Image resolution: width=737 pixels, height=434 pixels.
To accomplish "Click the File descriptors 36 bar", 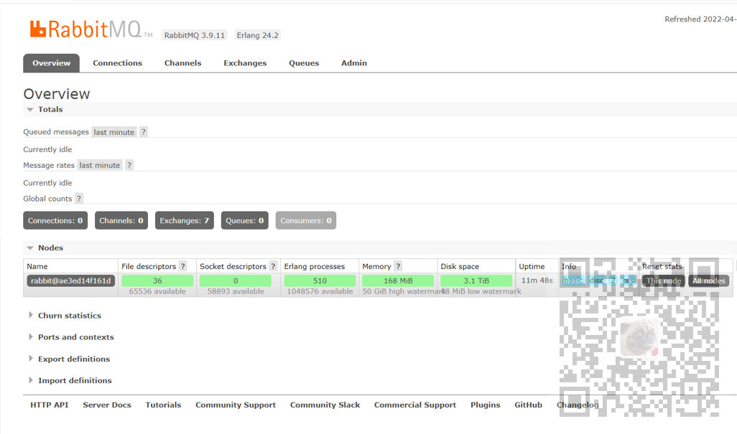I will click(x=157, y=280).
